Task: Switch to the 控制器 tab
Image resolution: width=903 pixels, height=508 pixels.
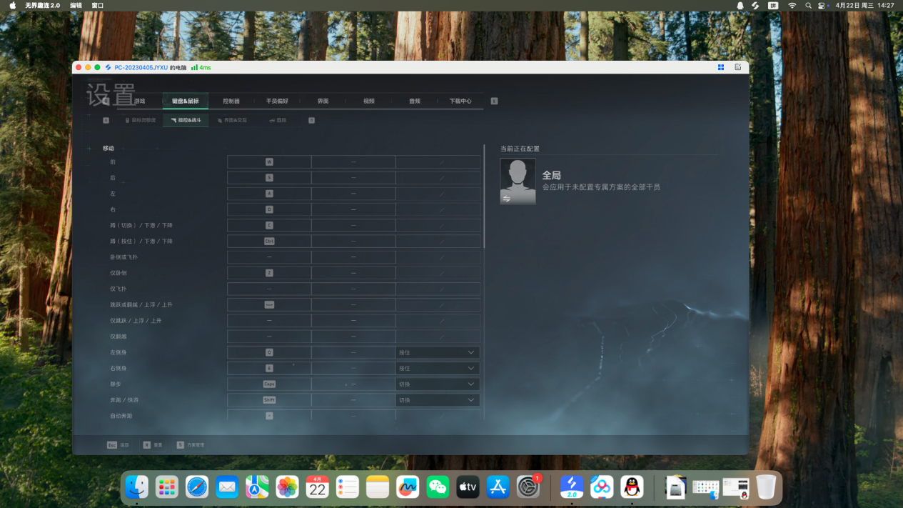Action: (x=231, y=101)
